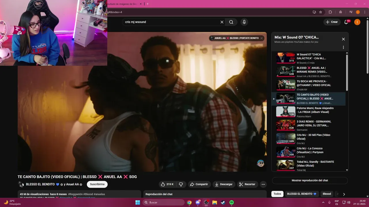Screen dimensions: 369x207
Task: Open Chrome extensions puzzle icon
Action: click(x=330, y=12)
